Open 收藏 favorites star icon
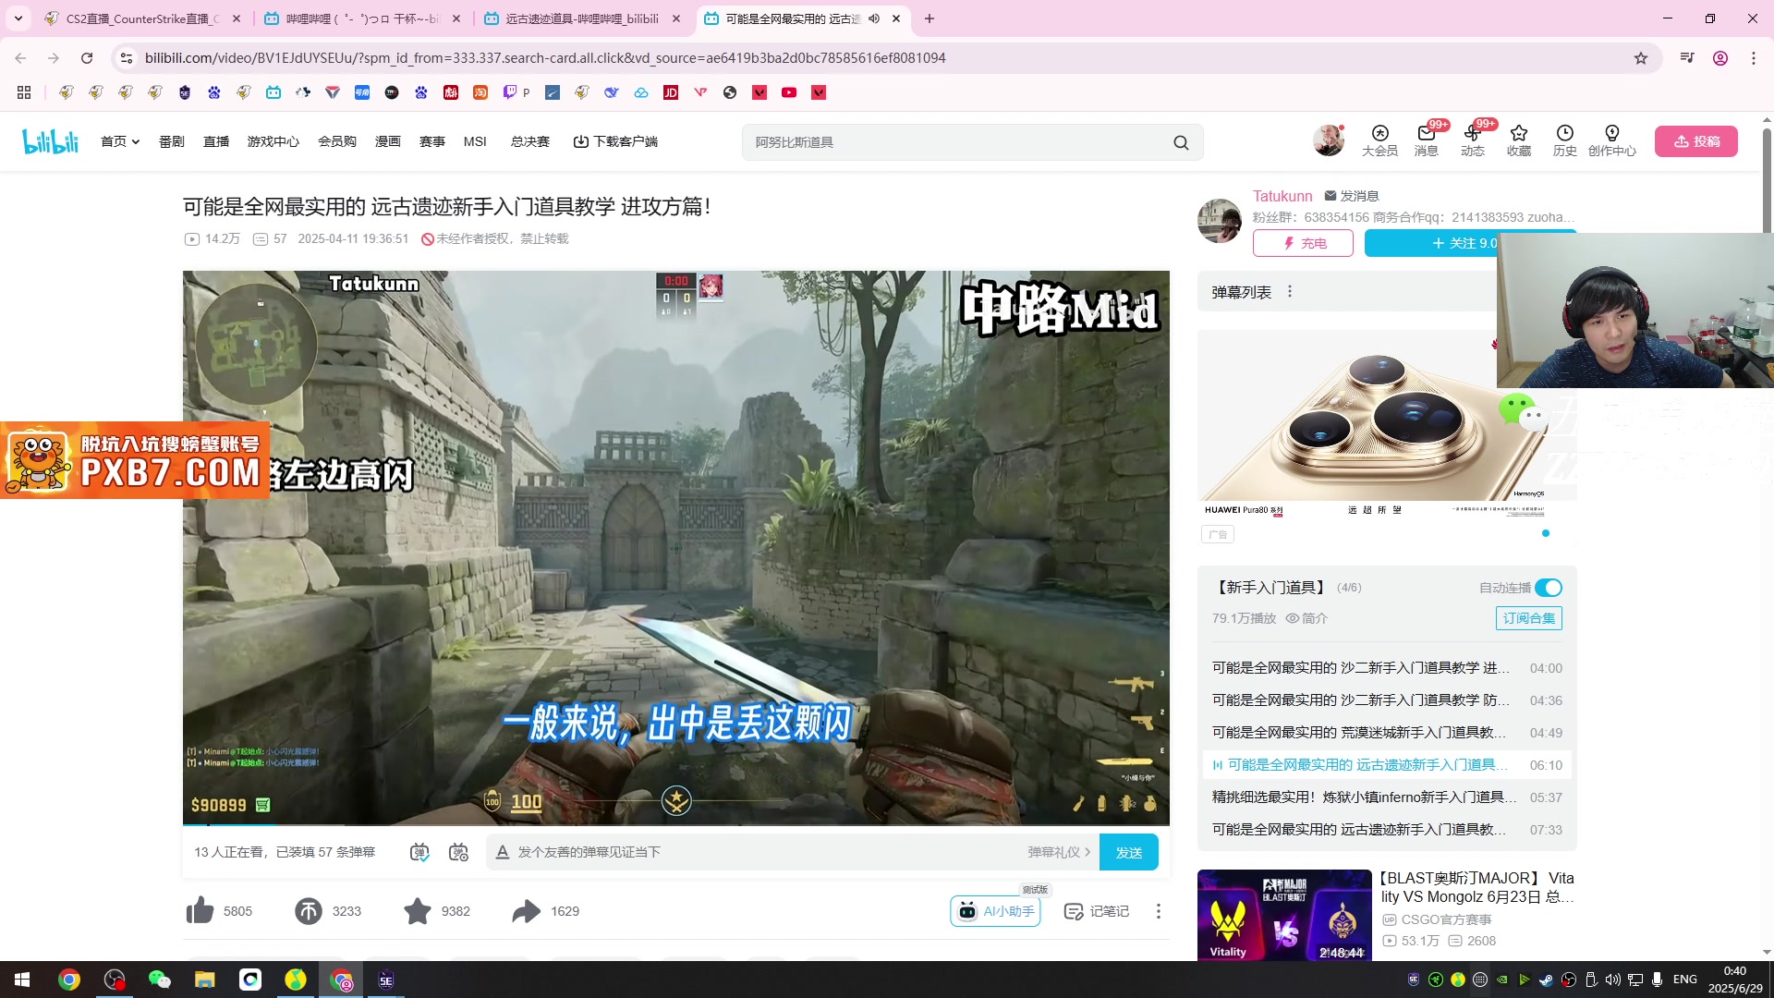 click(x=1519, y=140)
